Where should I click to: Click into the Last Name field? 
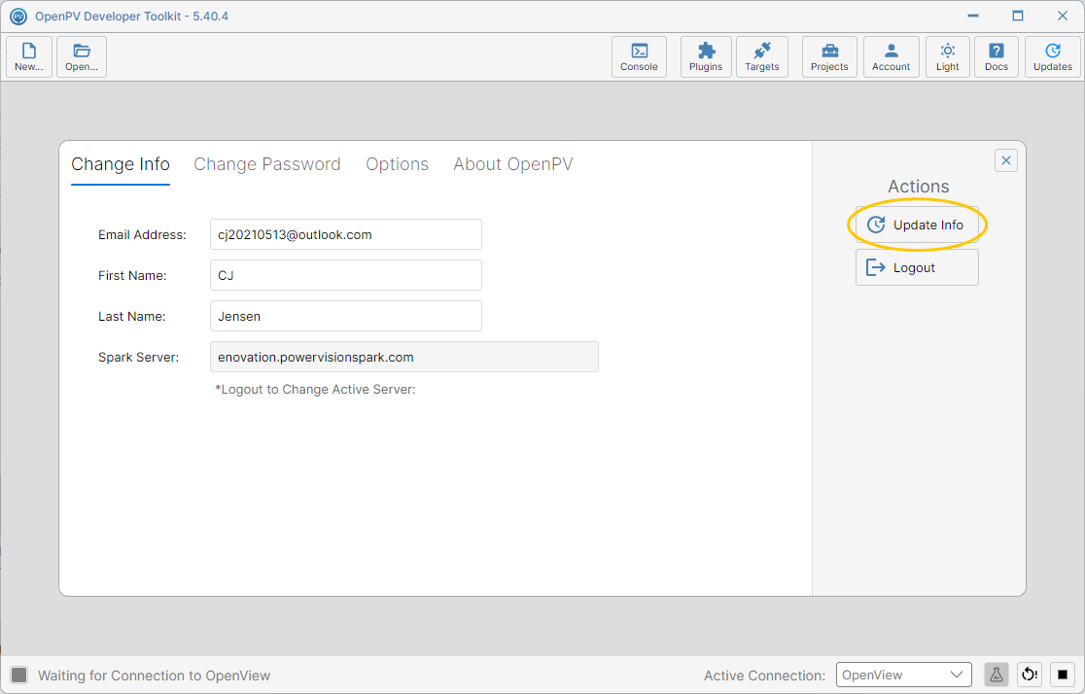[346, 316]
